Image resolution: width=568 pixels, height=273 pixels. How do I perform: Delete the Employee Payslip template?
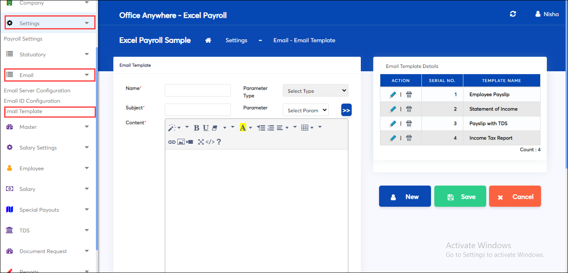(409, 94)
